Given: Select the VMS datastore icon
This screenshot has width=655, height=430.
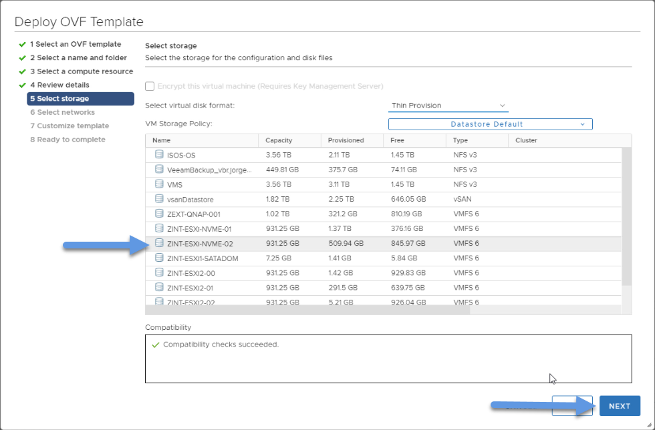Looking at the screenshot, I should coord(159,184).
